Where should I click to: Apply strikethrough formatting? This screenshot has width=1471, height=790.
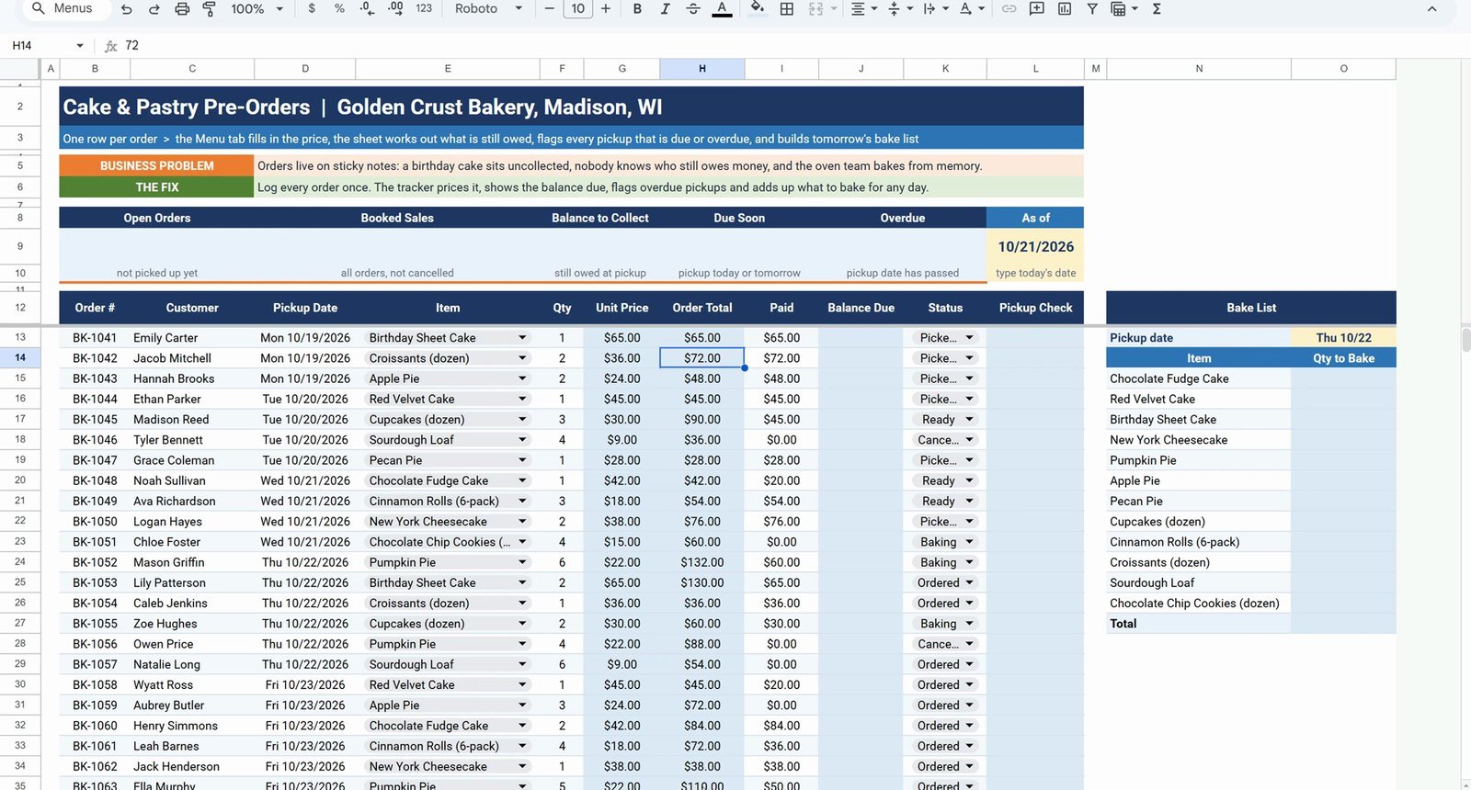tap(693, 9)
